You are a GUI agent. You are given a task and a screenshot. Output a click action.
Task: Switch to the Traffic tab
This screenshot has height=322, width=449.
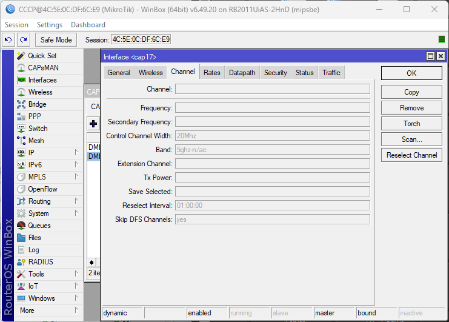pyautogui.click(x=331, y=73)
